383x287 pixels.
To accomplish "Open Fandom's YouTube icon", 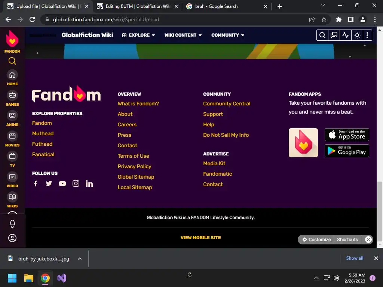I will tap(62, 183).
